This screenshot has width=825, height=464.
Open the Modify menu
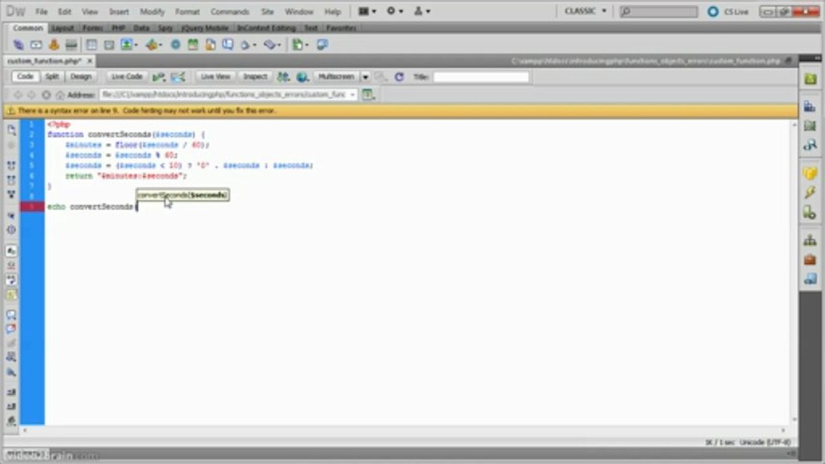click(152, 12)
